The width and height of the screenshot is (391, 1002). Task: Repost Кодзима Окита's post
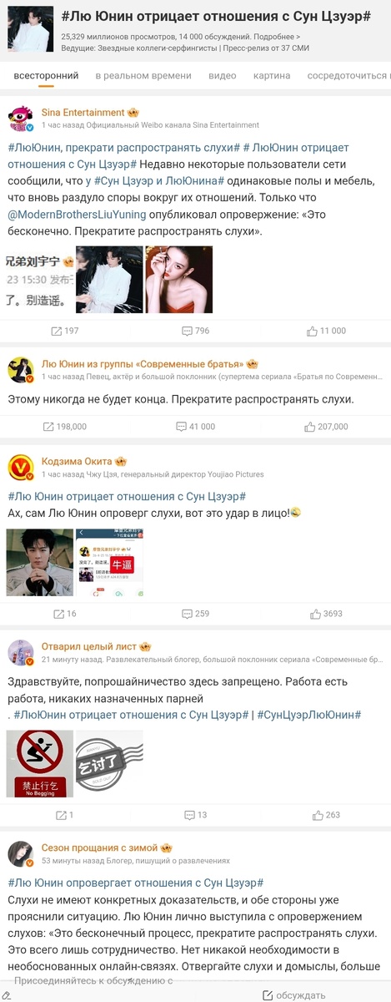(65, 613)
